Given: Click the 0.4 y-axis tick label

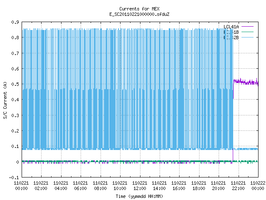Looking at the screenshot, I should (15, 100).
